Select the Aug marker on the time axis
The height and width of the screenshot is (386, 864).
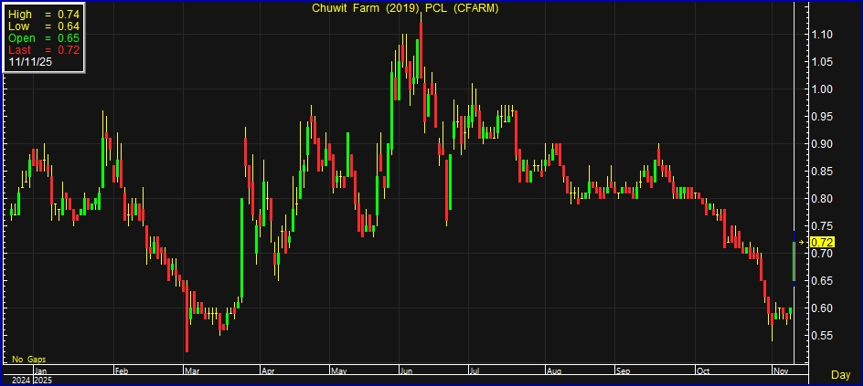pos(553,371)
